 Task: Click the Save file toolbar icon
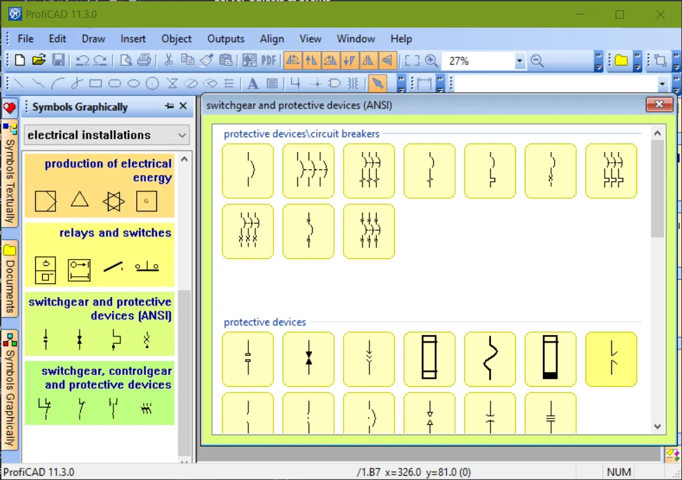click(x=58, y=61)
